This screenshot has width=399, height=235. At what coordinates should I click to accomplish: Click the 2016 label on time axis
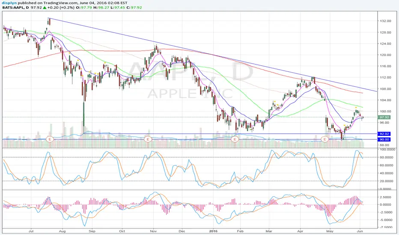[x=213, y=231]
